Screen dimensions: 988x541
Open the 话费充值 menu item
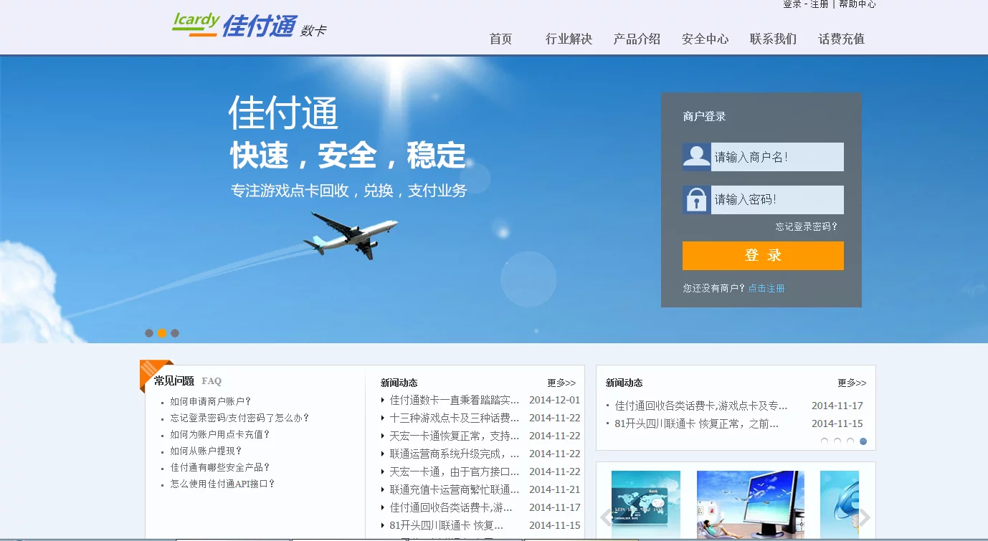[x=842, y=39]
